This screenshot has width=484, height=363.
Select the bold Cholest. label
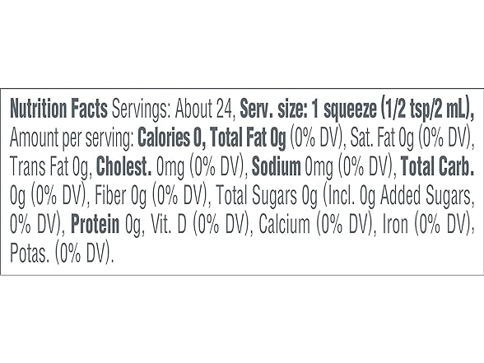124,166
